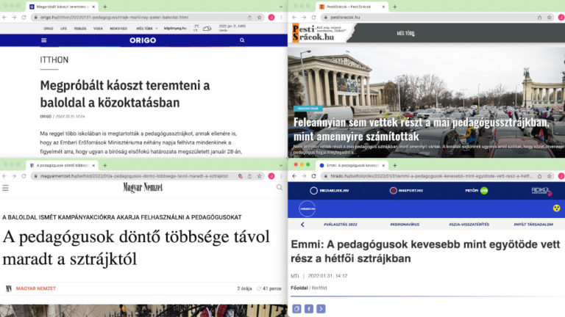565x317 pixels.
Task: Reload the origo.hu window page
Action: (24, 18)
